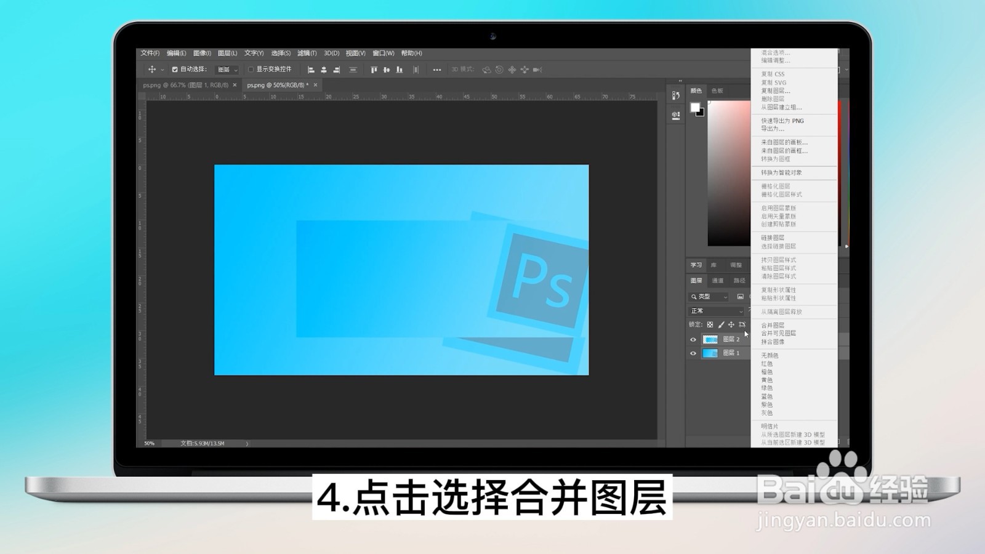Open the 图层(L) menu
Image resolution: width=985 pixels, height=554 pixels.
click(x=227, y=53)
